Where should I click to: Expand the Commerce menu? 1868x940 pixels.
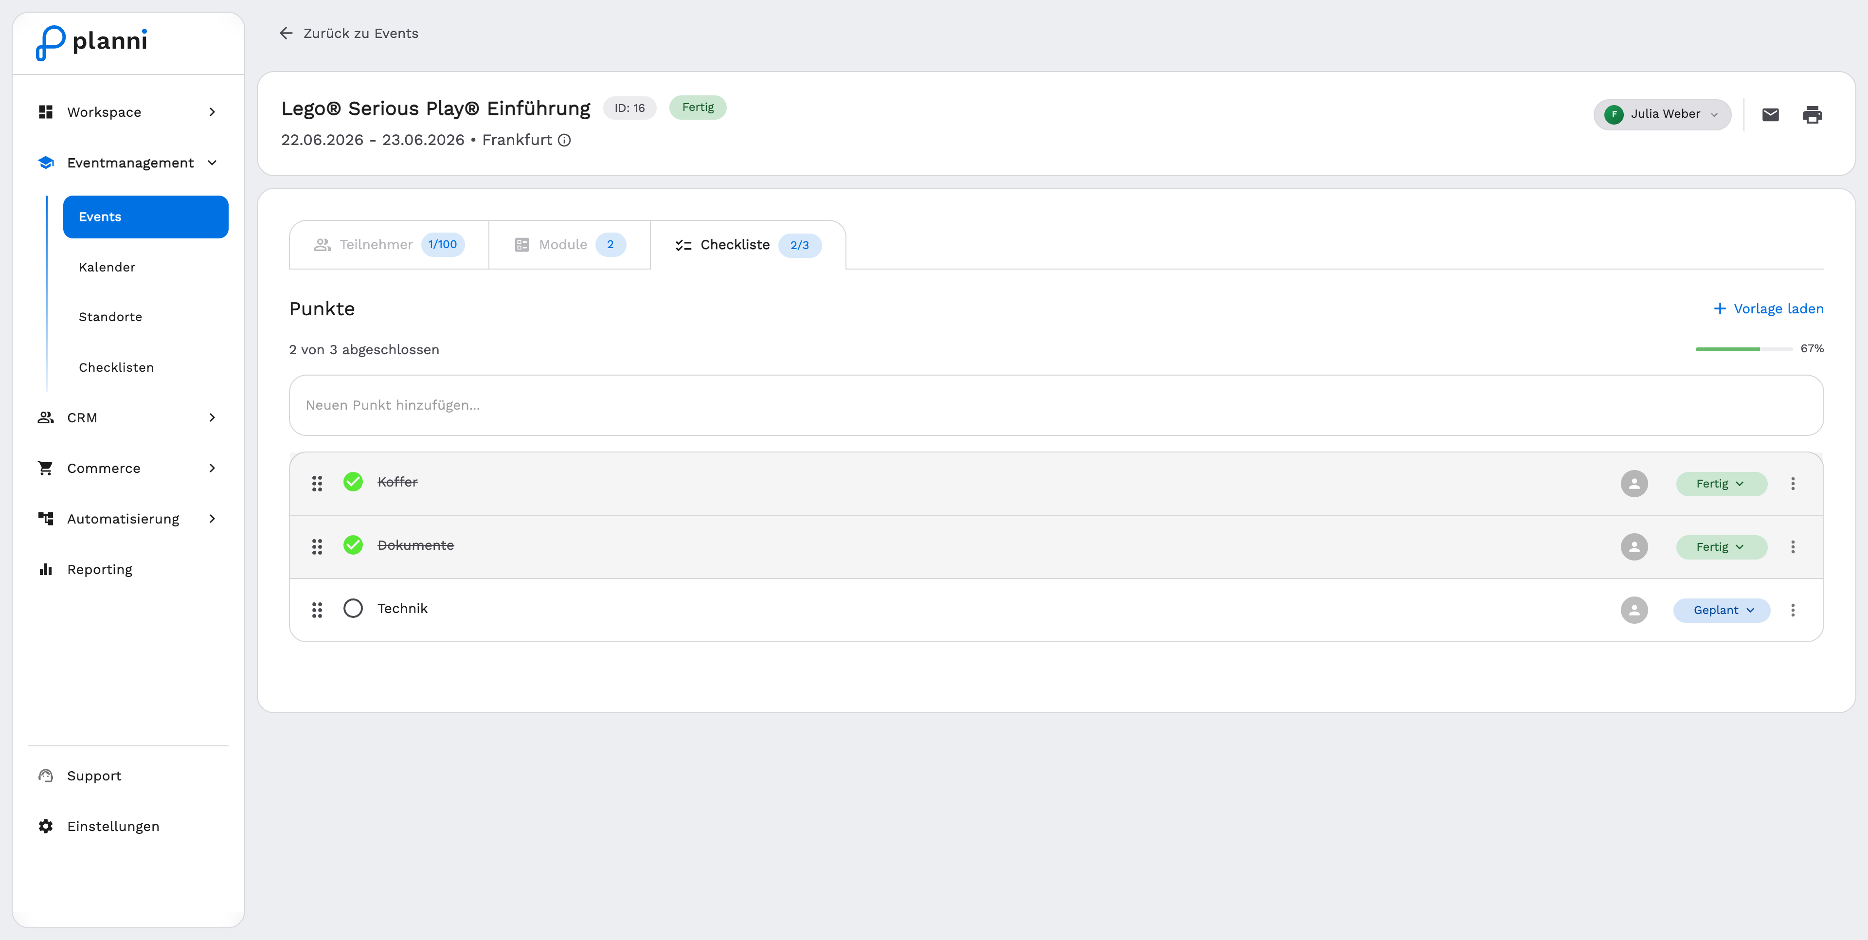tap(128, 468)
